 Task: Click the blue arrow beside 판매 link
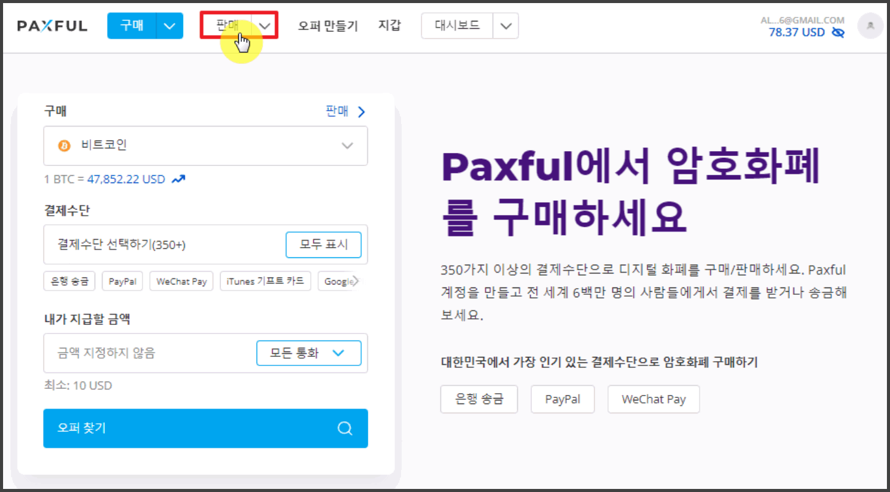click(361, 111)
